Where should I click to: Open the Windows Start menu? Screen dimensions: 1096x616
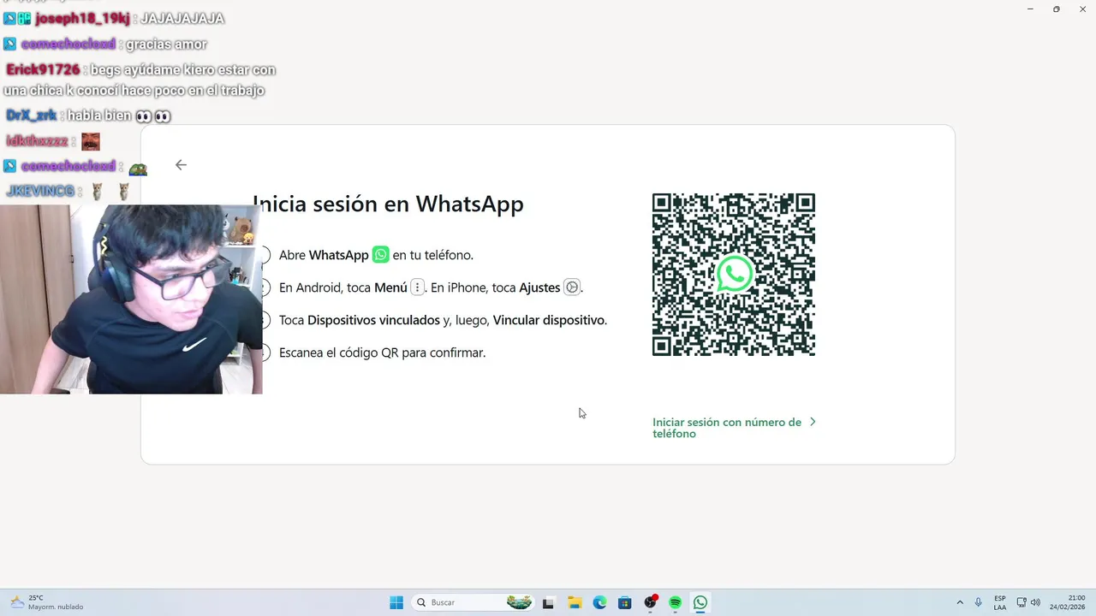(396, 602)
